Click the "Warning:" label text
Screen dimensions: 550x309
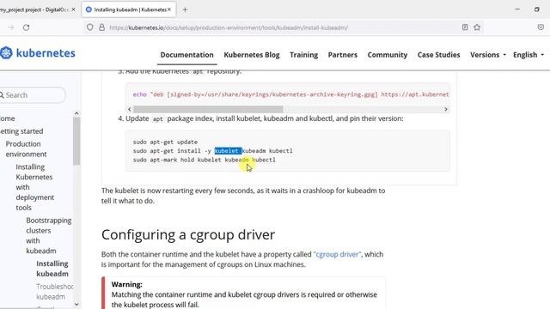click(x=126, y=284)
